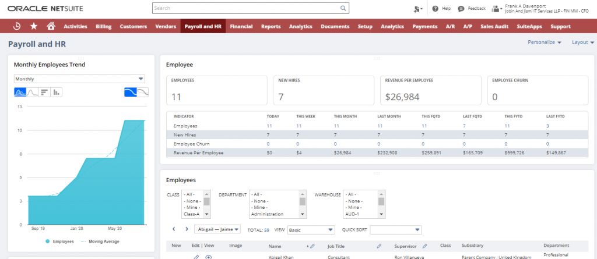
Task: Toggle moving average line display off
Action: point(142,92)
